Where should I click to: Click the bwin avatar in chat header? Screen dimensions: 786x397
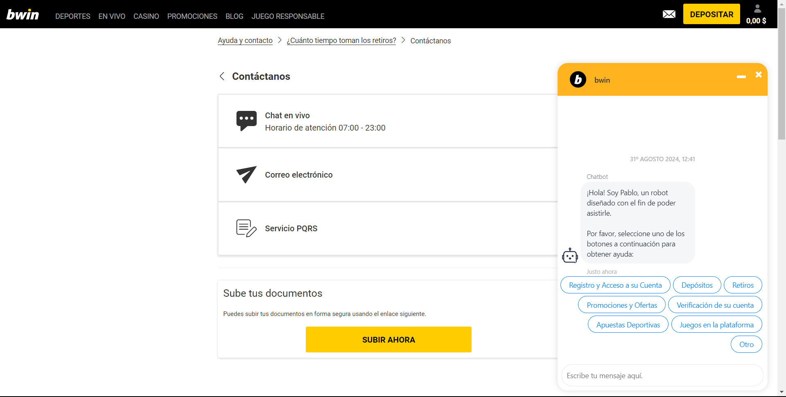[x=578, y=79]
